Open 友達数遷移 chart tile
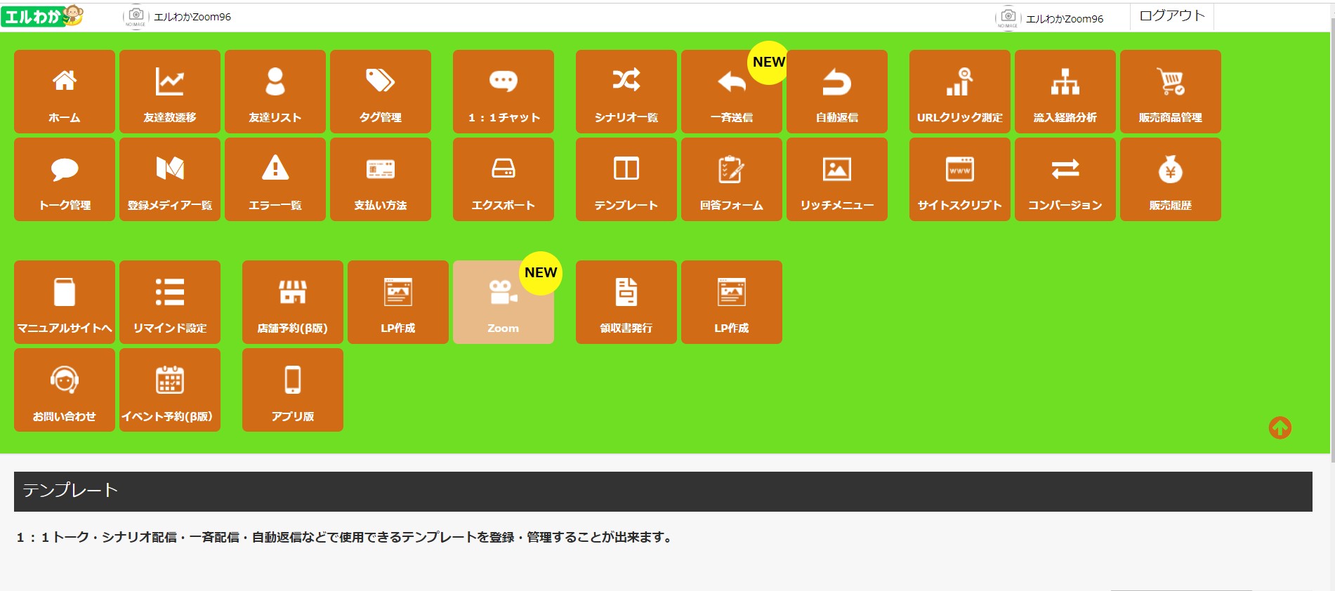This screenshot has width=1335, height=591. pos(170,91)
